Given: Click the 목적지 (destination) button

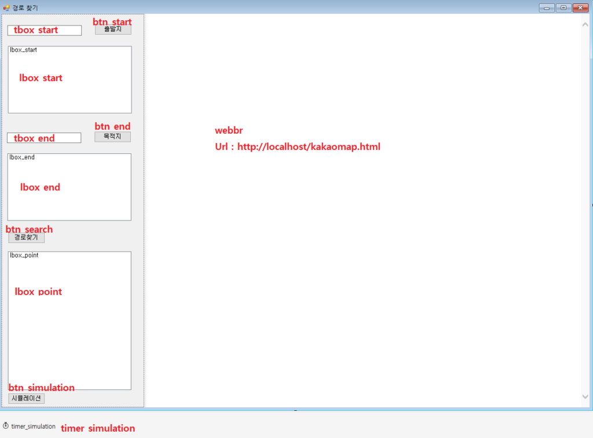Looking at the screenshot, I should click(112, 137).
